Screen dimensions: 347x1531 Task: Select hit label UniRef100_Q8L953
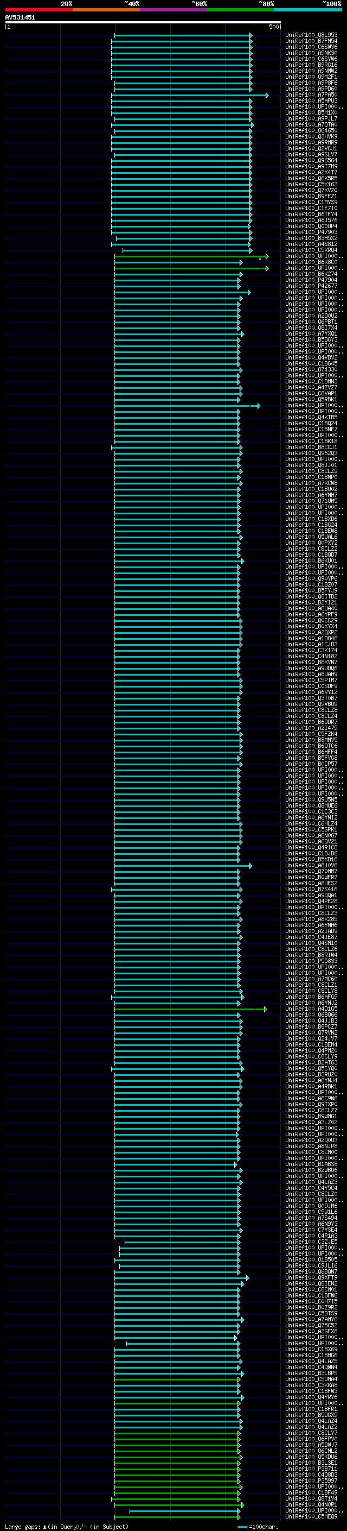(311, 35)
